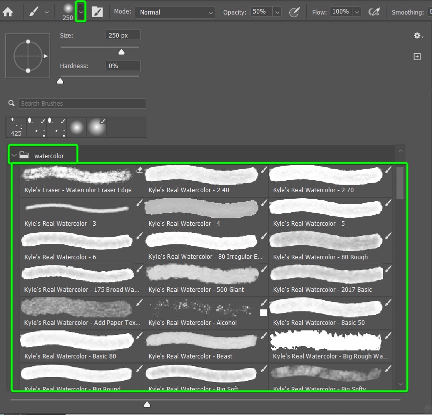Viewport: 432px width, 415px height.
Task: Select the watercolor folder icon
Action: pos(24,155)
